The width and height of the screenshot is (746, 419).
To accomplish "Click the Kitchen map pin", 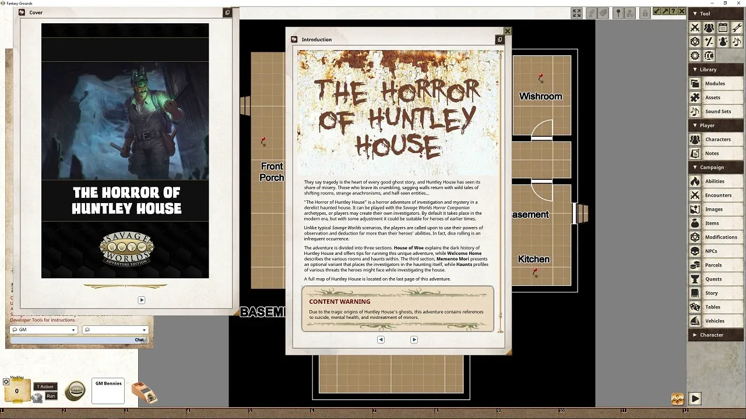I will (x=534, y=272).
